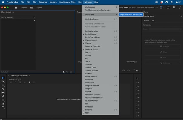Collapse the Effect Controls timeline triangle

coord(34,20)
